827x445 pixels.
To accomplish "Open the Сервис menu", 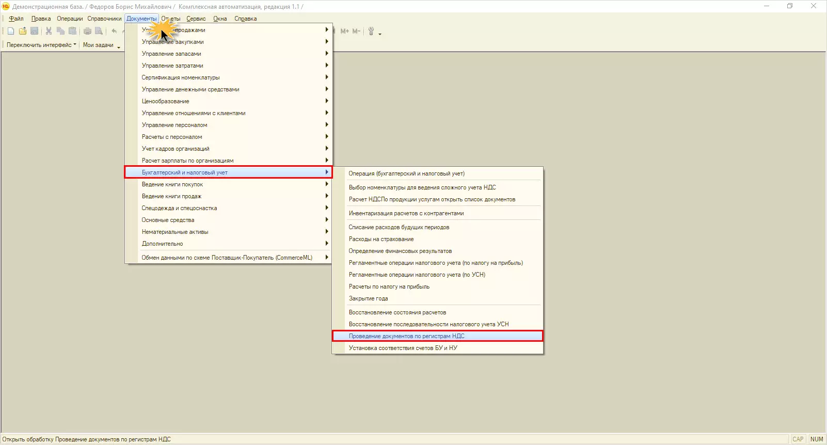I will (x=196, y=19).
